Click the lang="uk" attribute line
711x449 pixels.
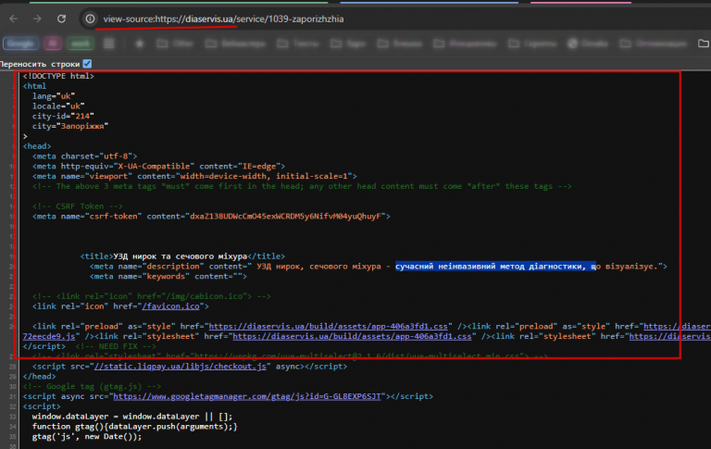click(x=54, y=95)
